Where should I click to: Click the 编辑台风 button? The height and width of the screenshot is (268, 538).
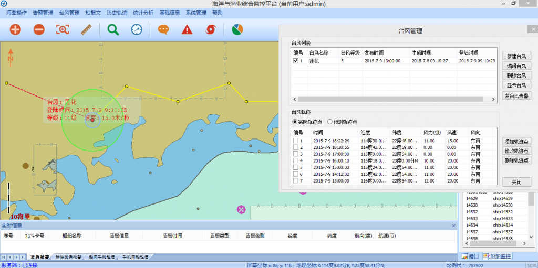point(517,66)
